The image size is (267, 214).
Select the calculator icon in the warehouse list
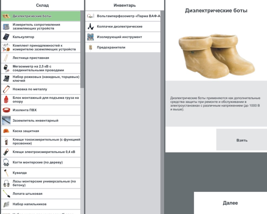point(6,37)
